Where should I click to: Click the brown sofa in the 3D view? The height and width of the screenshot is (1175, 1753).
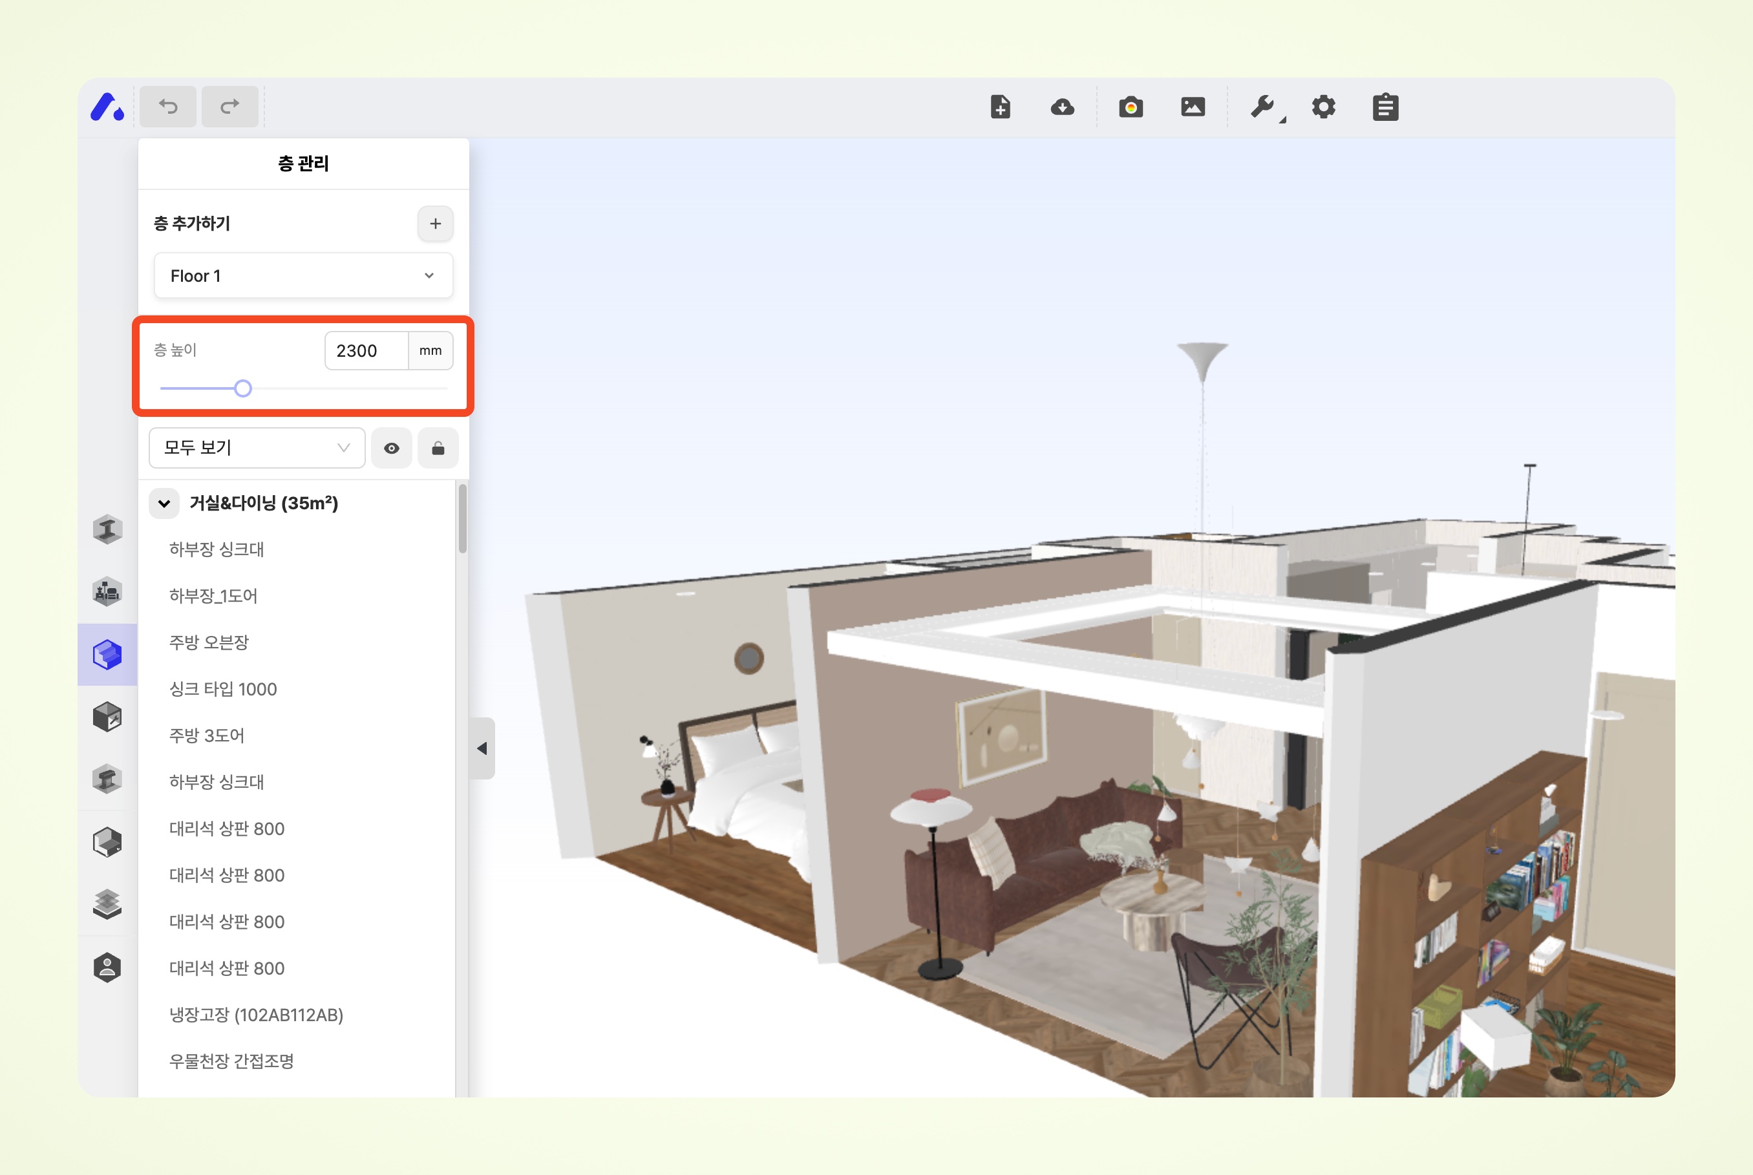(x=1042, y=862)
